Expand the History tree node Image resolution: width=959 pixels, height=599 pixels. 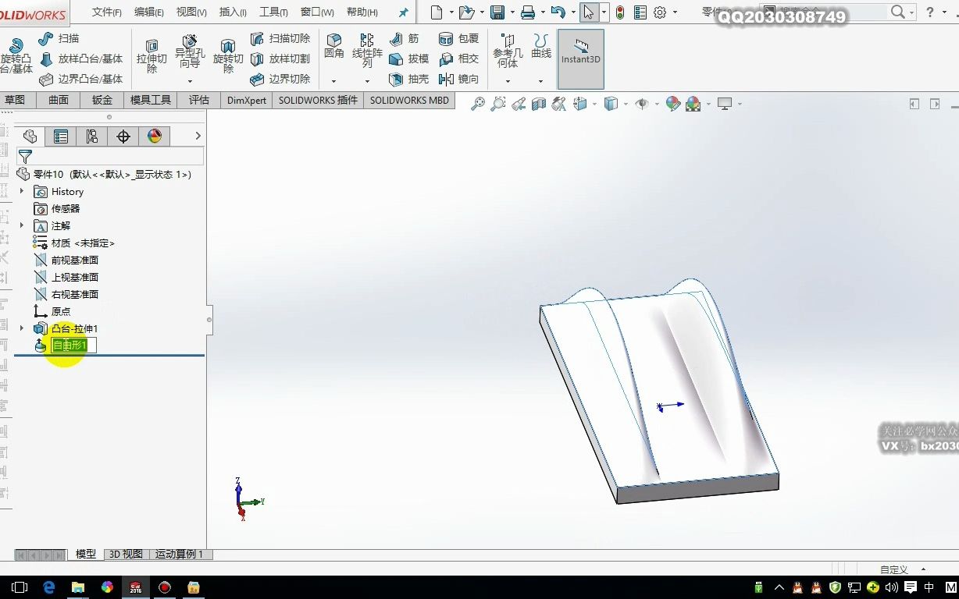(20, 191)
